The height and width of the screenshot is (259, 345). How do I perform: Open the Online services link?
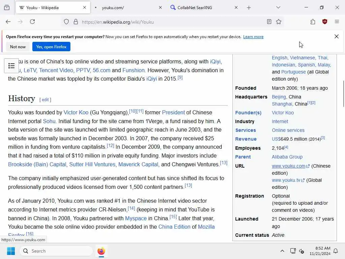tap(288, 131)
